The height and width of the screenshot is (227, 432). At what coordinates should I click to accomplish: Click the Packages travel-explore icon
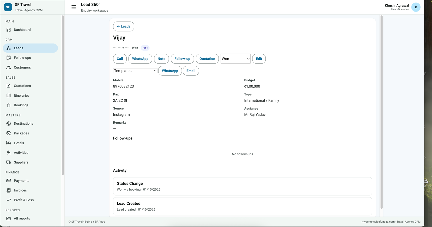9,133
